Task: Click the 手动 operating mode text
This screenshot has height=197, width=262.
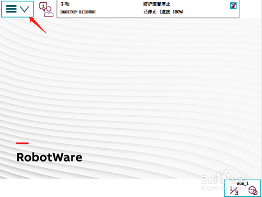Action: click(65, 4)
